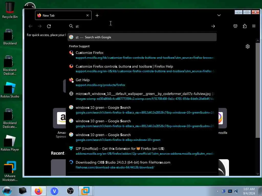Open the Extensions puzzle icon
The image size is (262, 196).
tap(245, 26)
